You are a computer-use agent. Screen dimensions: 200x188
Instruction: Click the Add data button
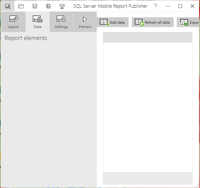tap(112, 22)
